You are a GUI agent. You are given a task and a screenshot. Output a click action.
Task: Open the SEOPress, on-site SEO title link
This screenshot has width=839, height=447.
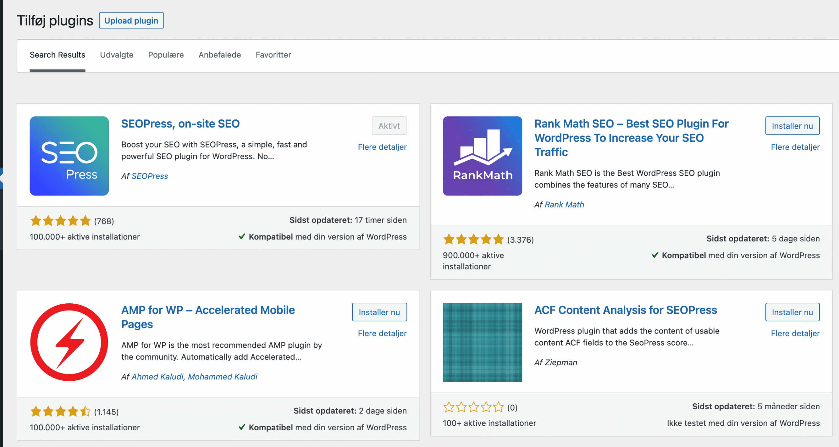(x=181, y=124)
